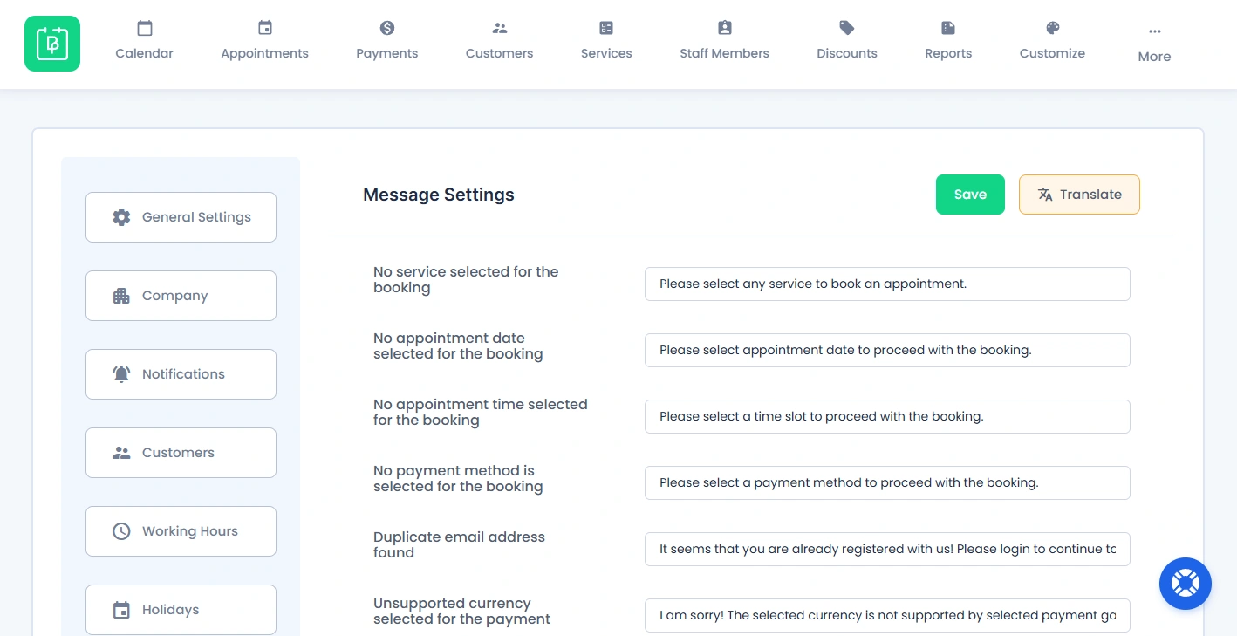Go to the Appointments menu label
Image resolution: width=1237 pixels, height=636 pixels.
click(265, 53)
